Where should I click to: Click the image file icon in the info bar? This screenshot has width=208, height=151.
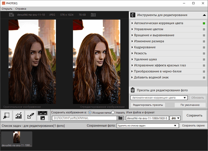point(11,15)
